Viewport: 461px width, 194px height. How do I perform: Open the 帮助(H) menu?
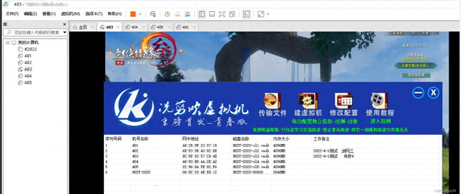(x=114, y=14)
